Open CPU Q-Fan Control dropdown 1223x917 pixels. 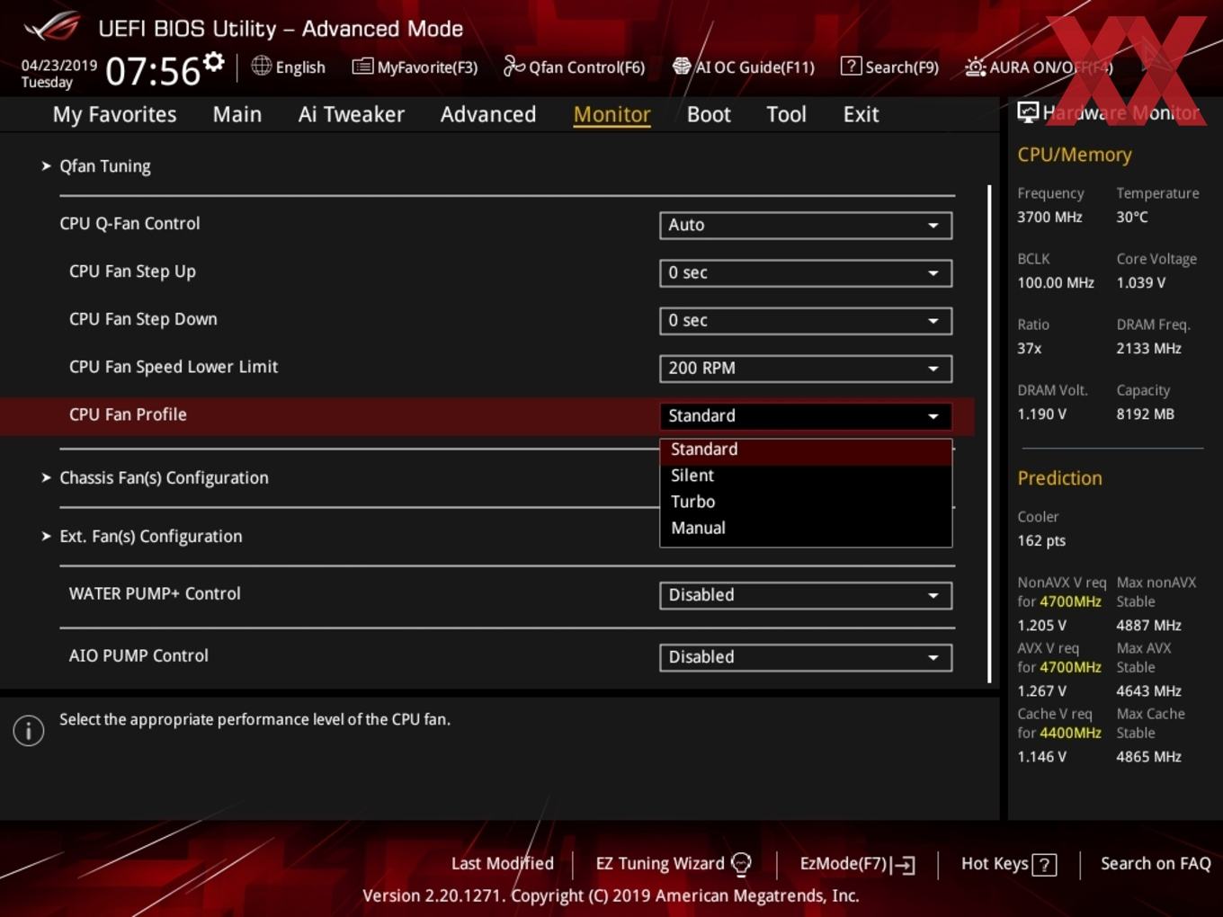pyautogui.click(x=806, y=225)
